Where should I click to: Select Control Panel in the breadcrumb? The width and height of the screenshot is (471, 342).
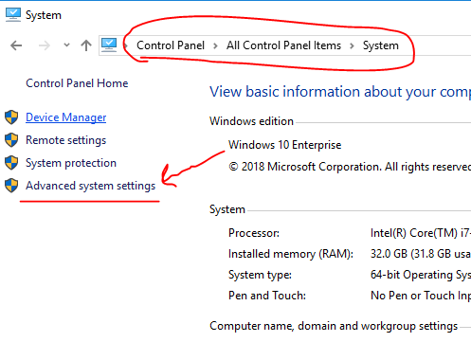pos(171,45)
